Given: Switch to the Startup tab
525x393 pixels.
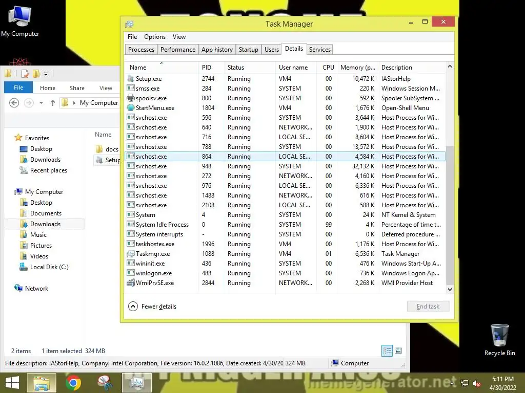Looking at the screenshot, I should coord(249,50).
